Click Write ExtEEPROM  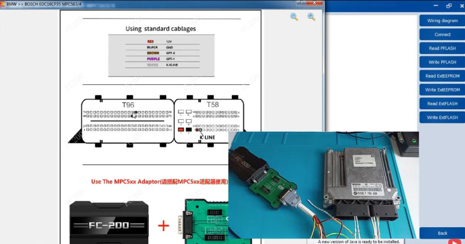(x=442, y=89)
